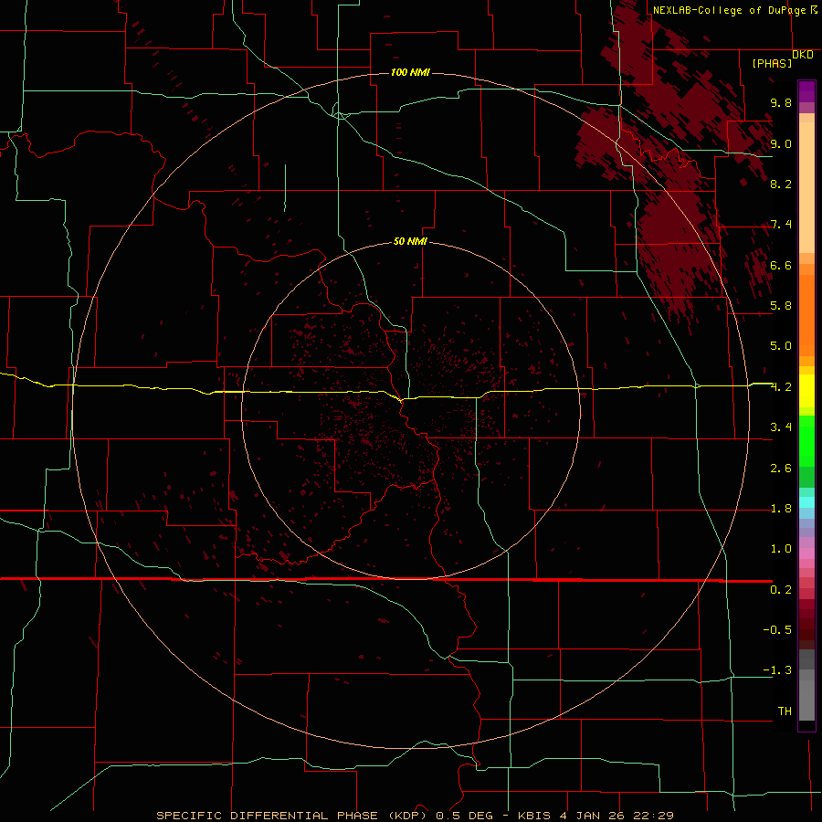Click the 5.8 value on the color scale
The width and height of the screenshot is (822, 822).
click(x=781, y=306)
